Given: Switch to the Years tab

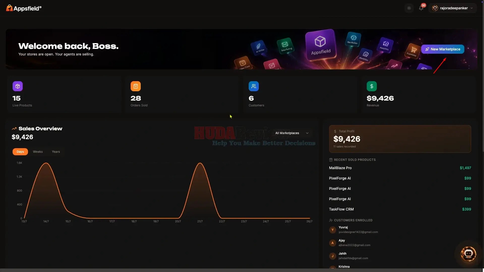Looking at the screenshot, I should pos(56,152).
